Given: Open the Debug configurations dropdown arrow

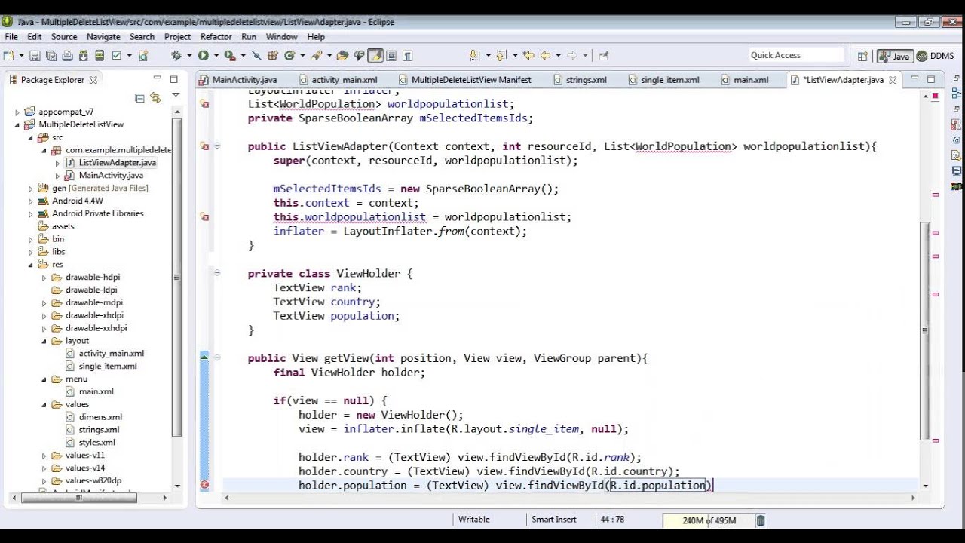Looking at the screenshot, I should coord(188,55).
